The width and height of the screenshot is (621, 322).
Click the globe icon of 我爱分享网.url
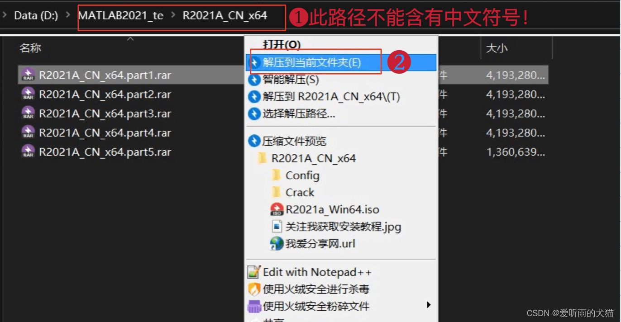point(277,243)
